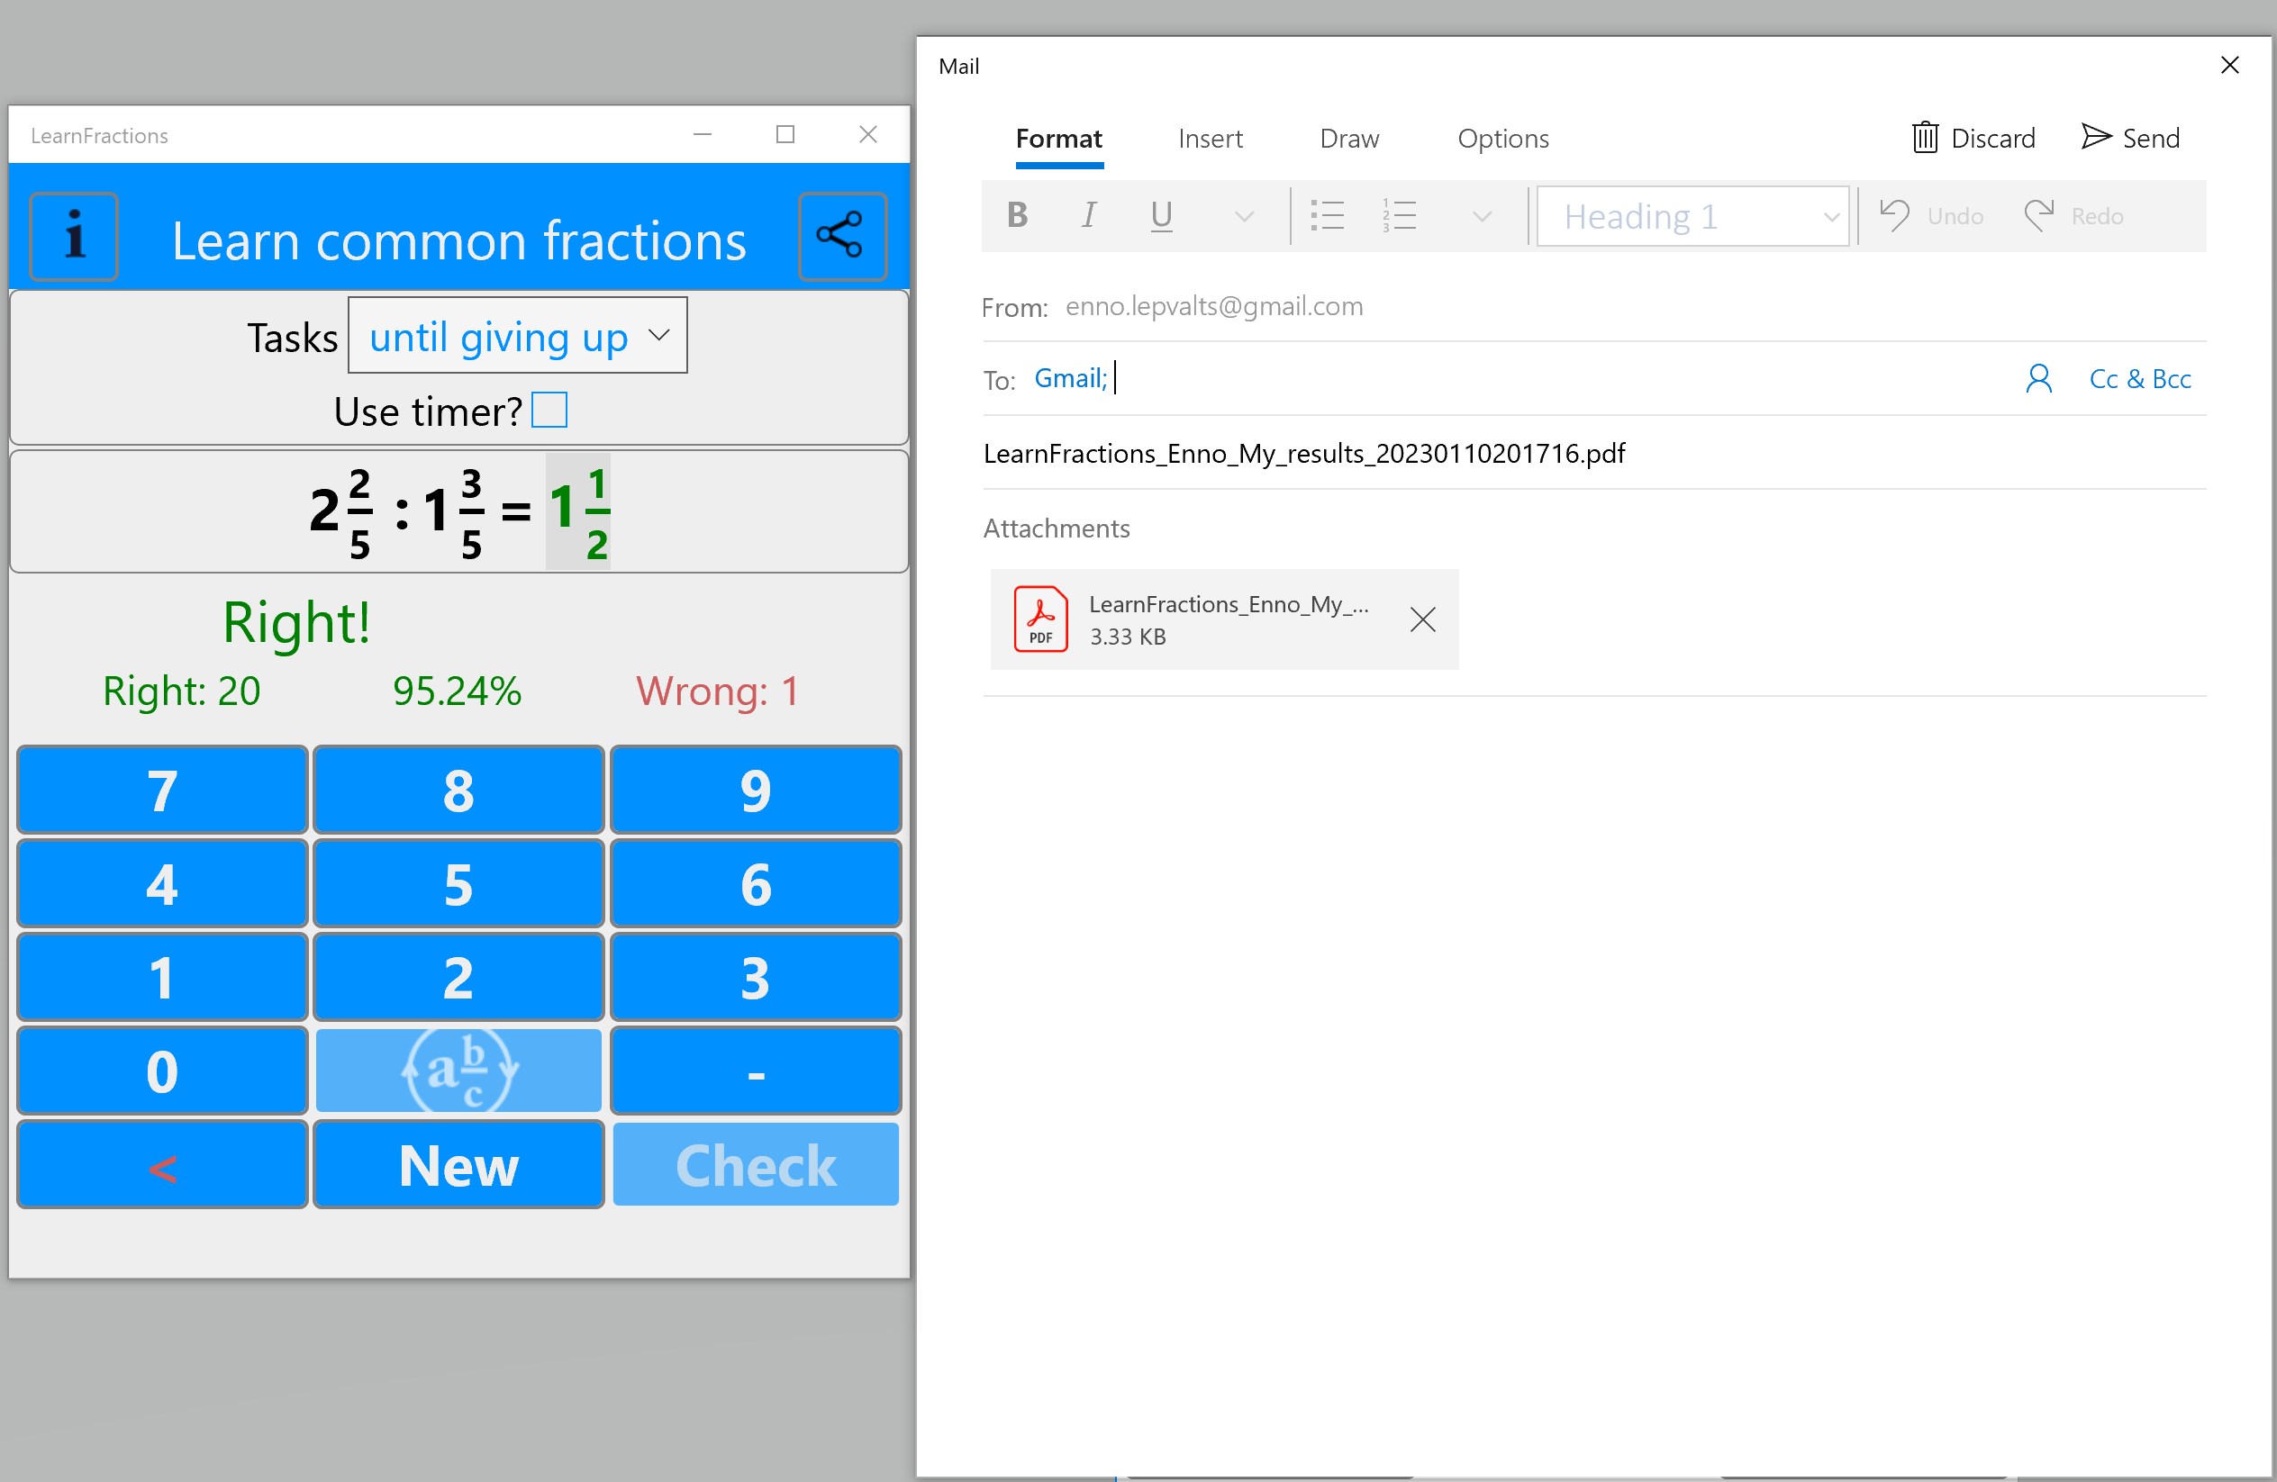Open the Tasks dropdown
Image resolution: width=2277 pixels, height=1482 pixels.
(x=517, y=336)
